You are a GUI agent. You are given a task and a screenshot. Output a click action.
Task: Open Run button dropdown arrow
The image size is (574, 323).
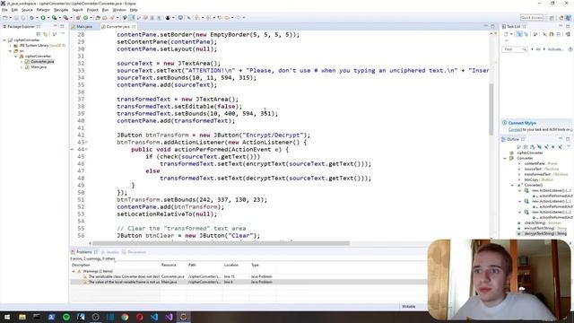pyautogui.click(x=48, y=18)
